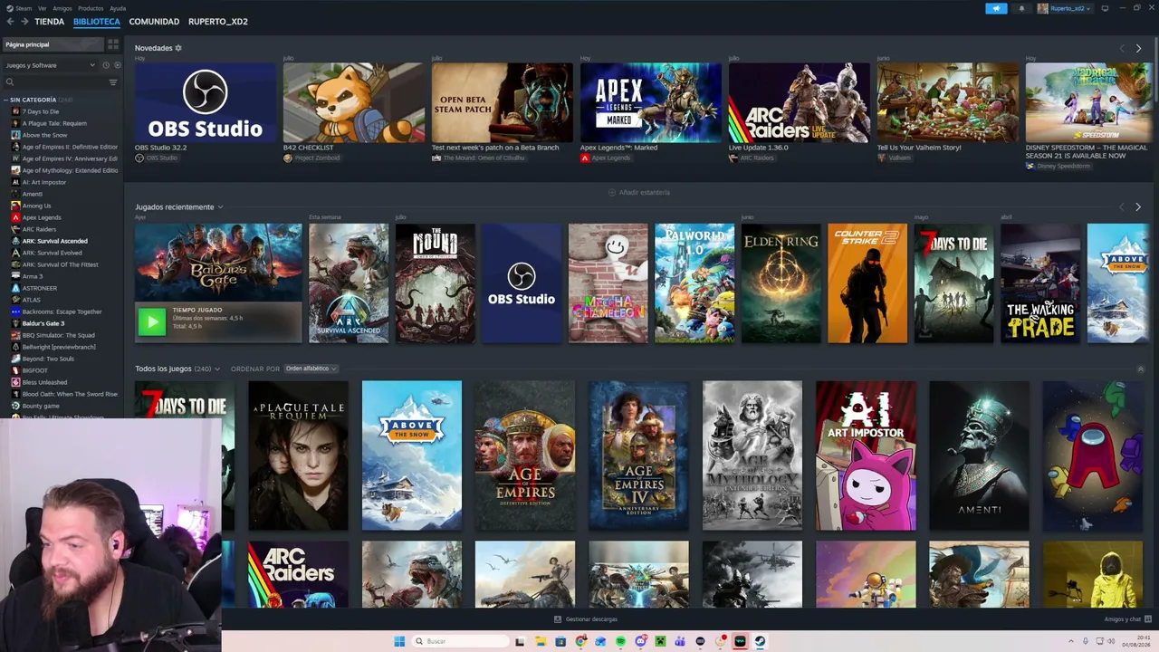Open Windows Start button

[399, 641]
